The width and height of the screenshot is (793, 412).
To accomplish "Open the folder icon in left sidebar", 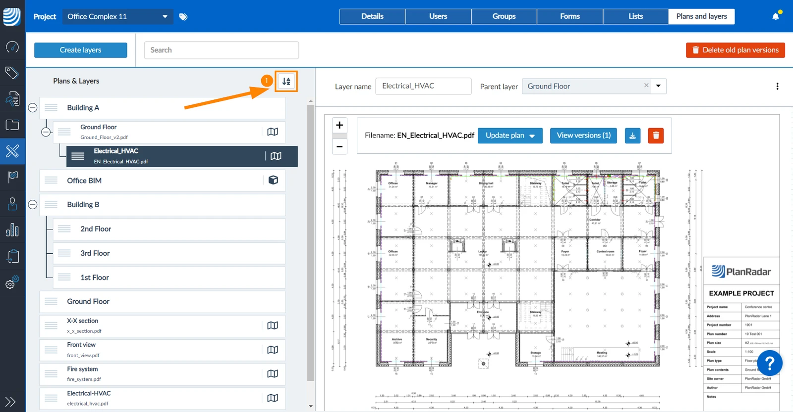I will [12, 125].
